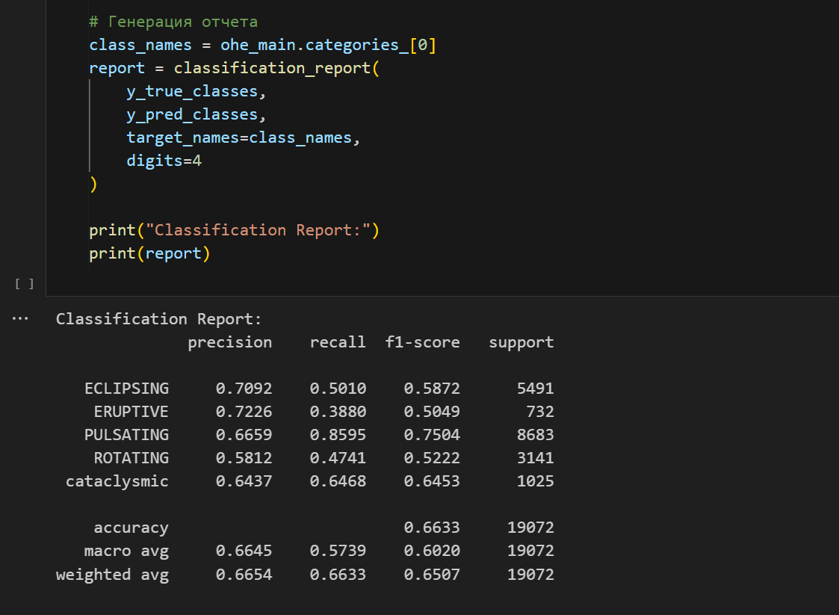839x615 pixels.
Task: Click the "Classification Report:" string literal
Action: pyautogui.click(x=258, y=230)
